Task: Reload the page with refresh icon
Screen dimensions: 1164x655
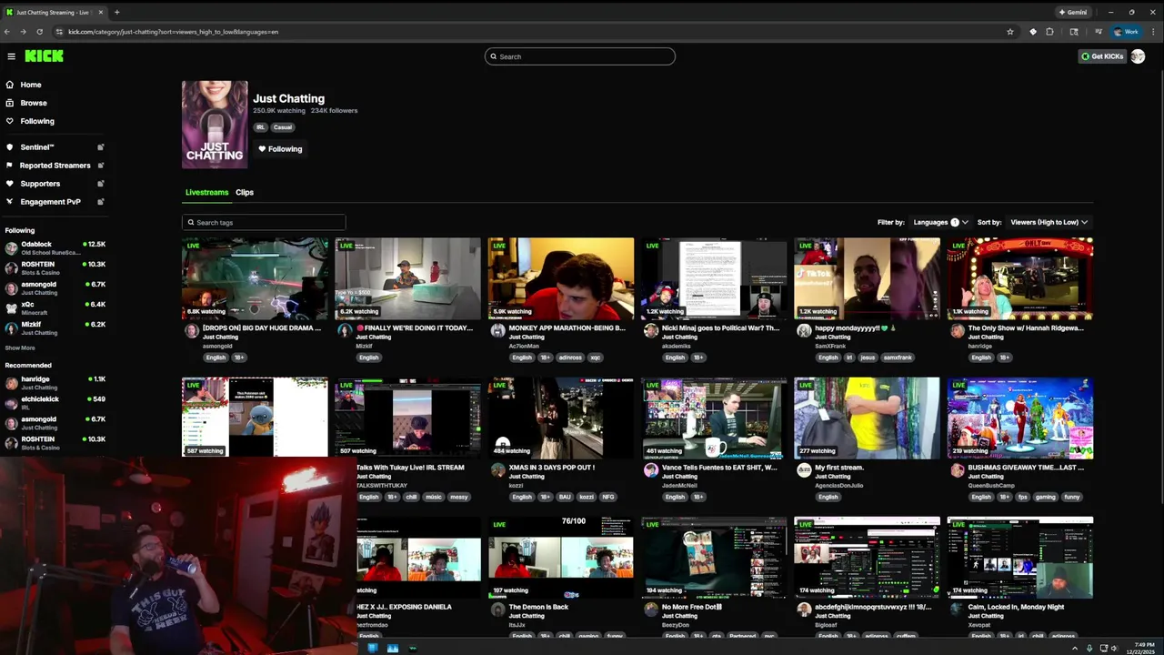Action: [39, 32]
